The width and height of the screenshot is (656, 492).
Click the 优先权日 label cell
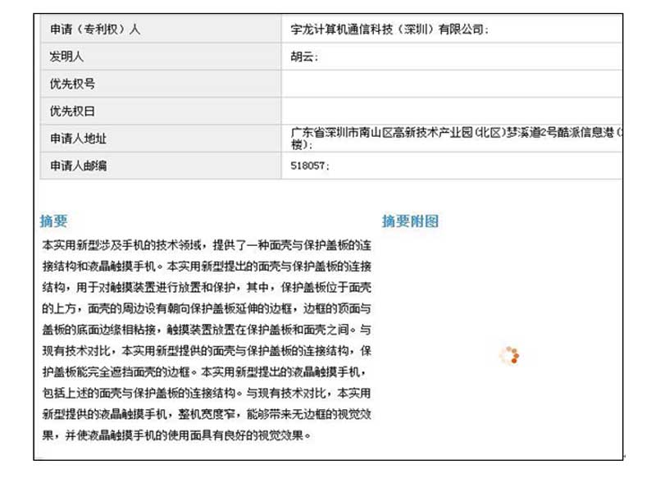[161, 111]
